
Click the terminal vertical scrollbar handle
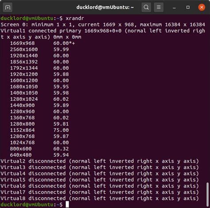(x=207, y=194)
